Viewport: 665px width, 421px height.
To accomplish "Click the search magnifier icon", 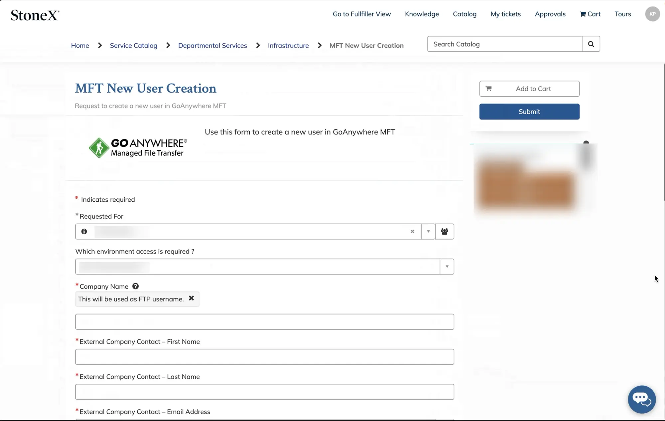I will 591,44.
